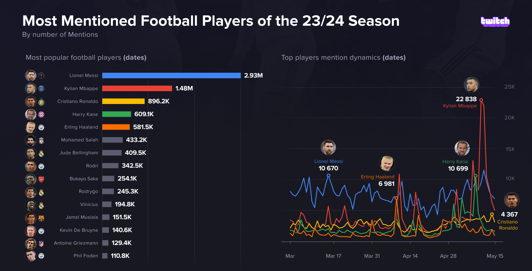Click the Atletico Madrid crest beside Antoine Griezmann
This screenshot has height=271, width=532.
point(41,244)
